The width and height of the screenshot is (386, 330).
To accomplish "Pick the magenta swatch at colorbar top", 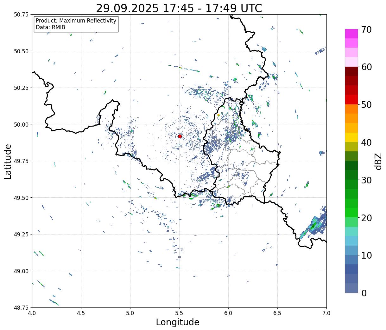I will pyautogui.click(x=351, y=34).
